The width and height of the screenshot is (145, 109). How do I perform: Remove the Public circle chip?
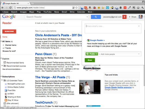pyautogui.click(x=96, y=54)
